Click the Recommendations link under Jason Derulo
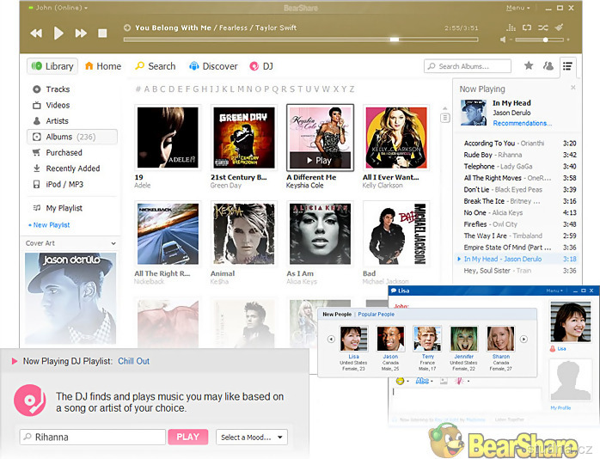The image size is (600, 459). pyautogui.click(x=522, y=124)
